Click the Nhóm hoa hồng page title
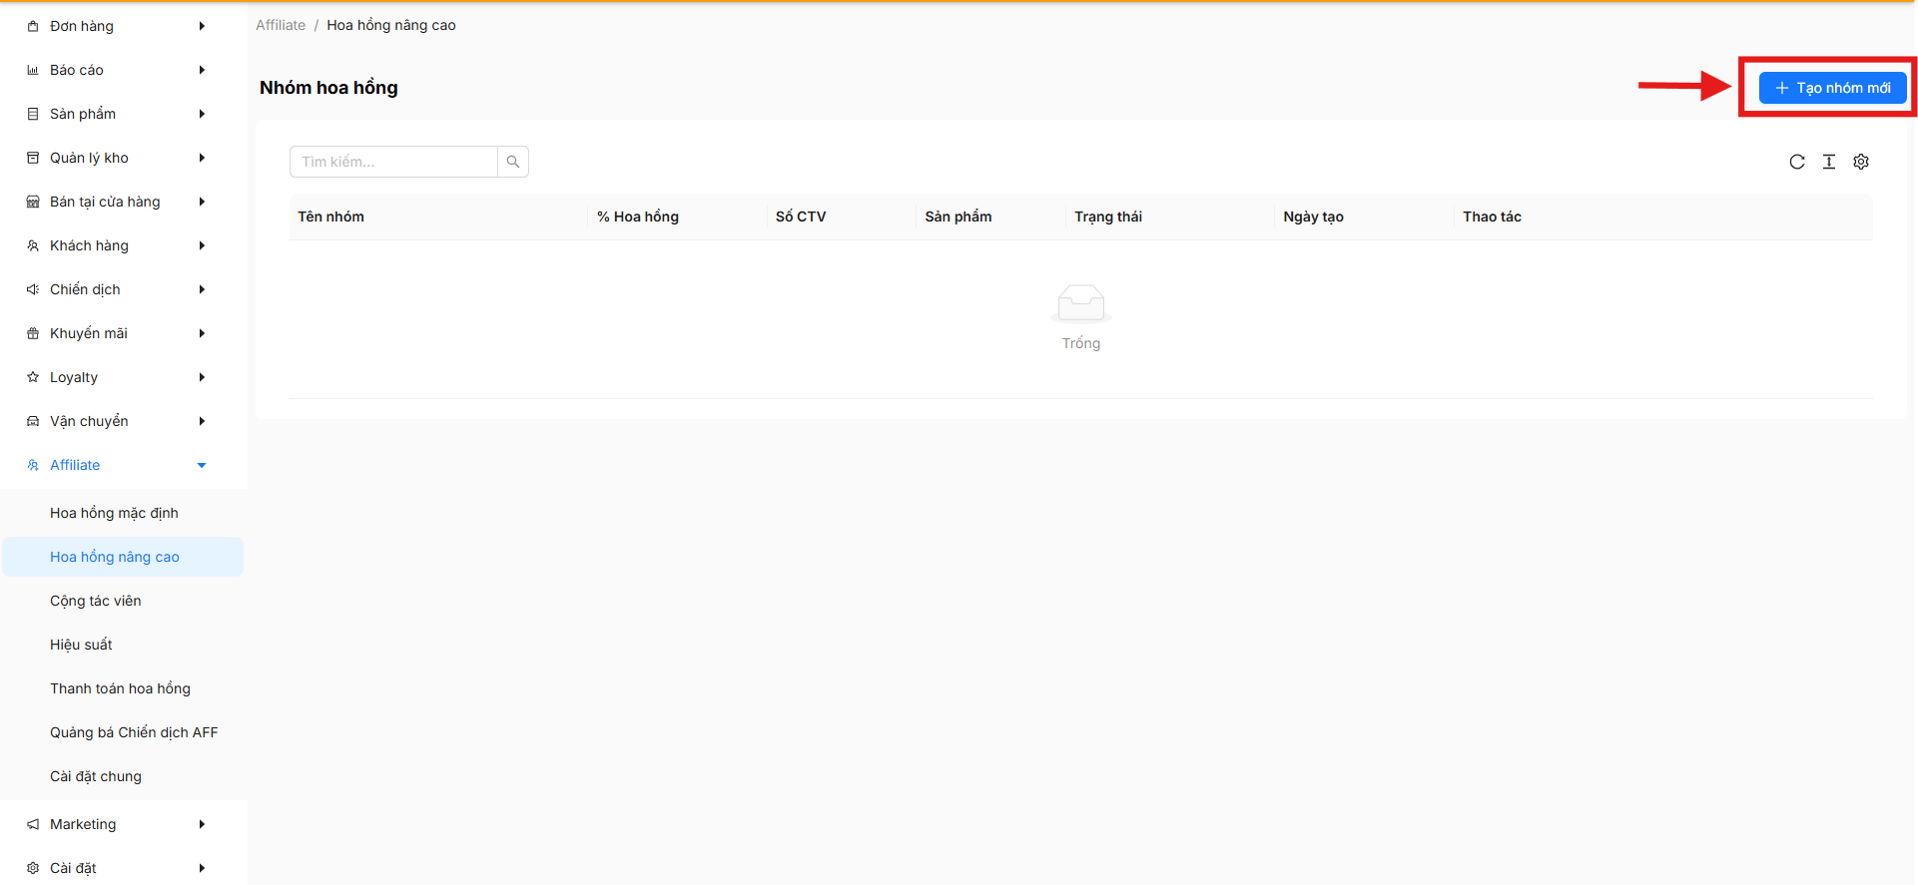 click(328, 88)
